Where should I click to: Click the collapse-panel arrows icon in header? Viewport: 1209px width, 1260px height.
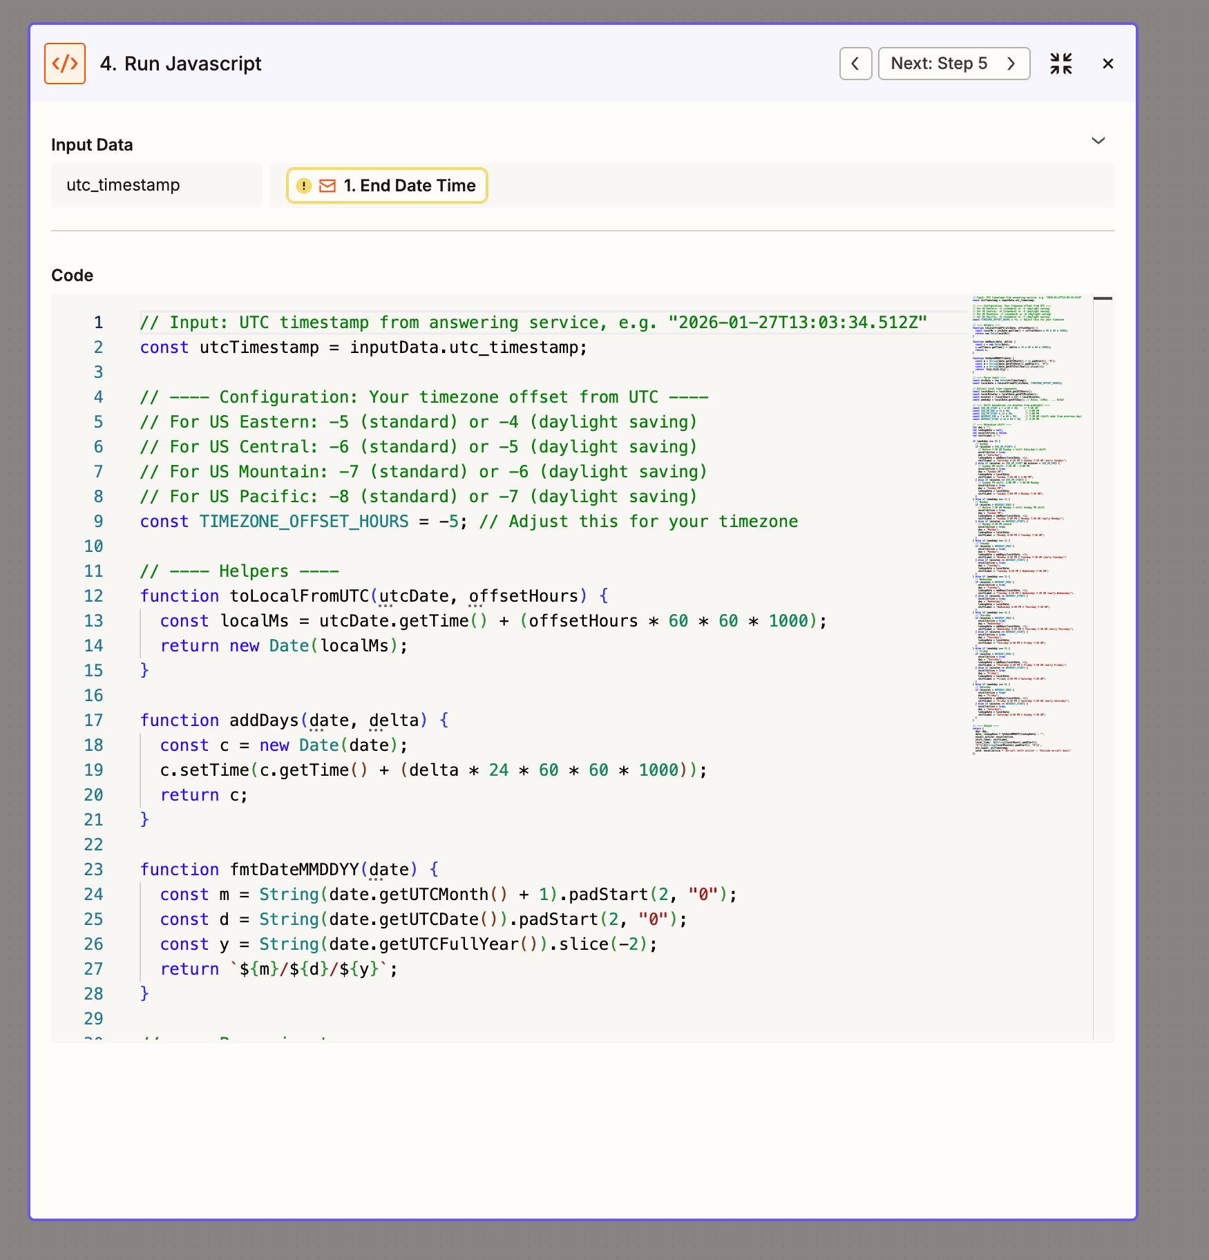point(1061,64)
